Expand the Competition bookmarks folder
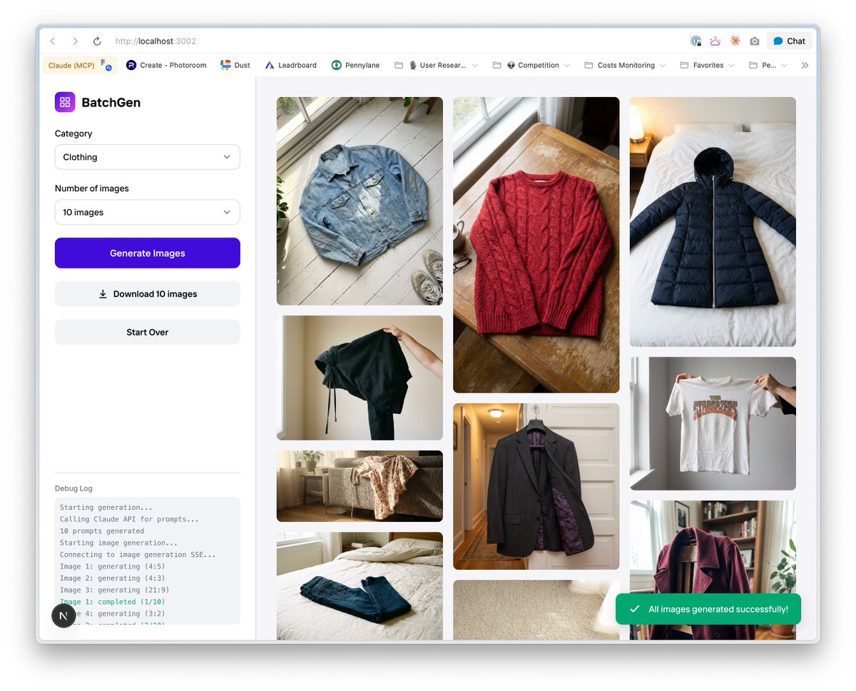Image resolution: width=856 pixels, height=691 pixels. click(531, 65)
